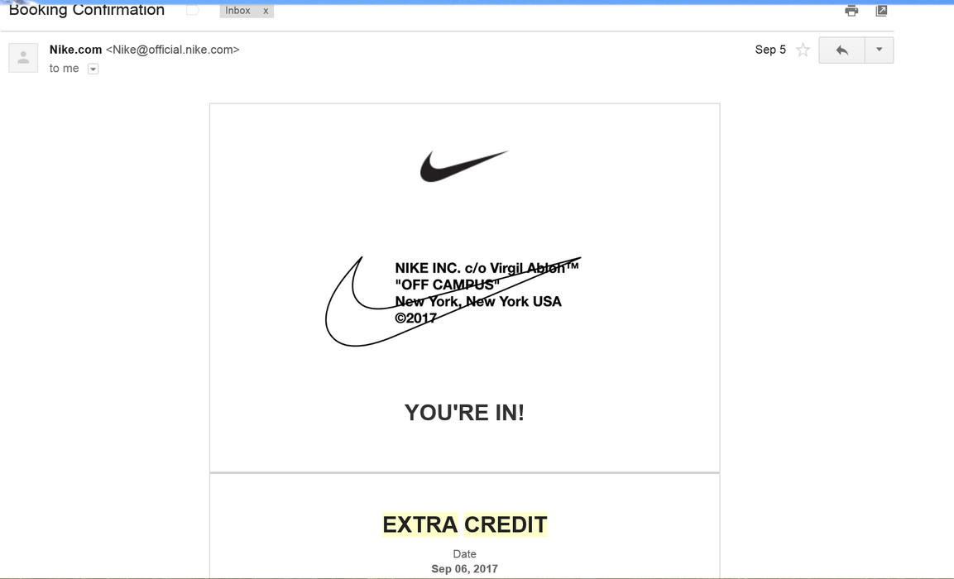Click the Booking Confirmation subject line
The width and height of the screenshot is (954, 579).
tap(86, 10)
